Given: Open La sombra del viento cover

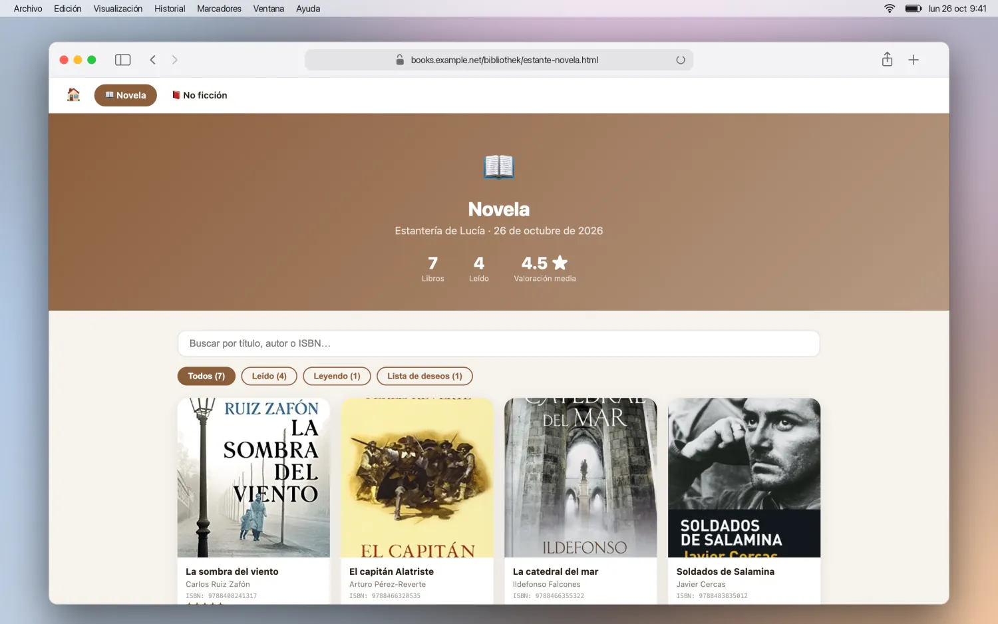Looking at the screenshot, I should coord(253,478).
